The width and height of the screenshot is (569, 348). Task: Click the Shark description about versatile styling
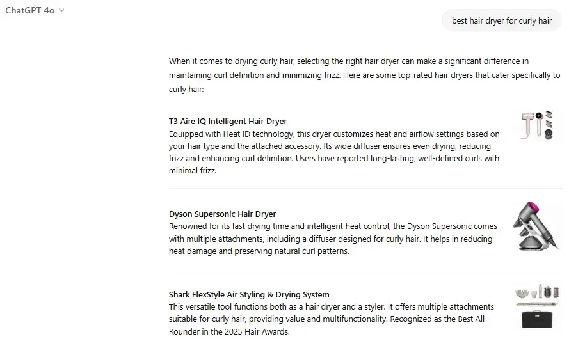(331, 313)
